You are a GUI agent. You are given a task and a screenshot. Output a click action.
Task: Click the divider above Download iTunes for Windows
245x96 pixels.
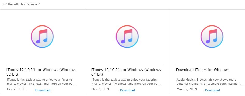(x=210, y=65)
